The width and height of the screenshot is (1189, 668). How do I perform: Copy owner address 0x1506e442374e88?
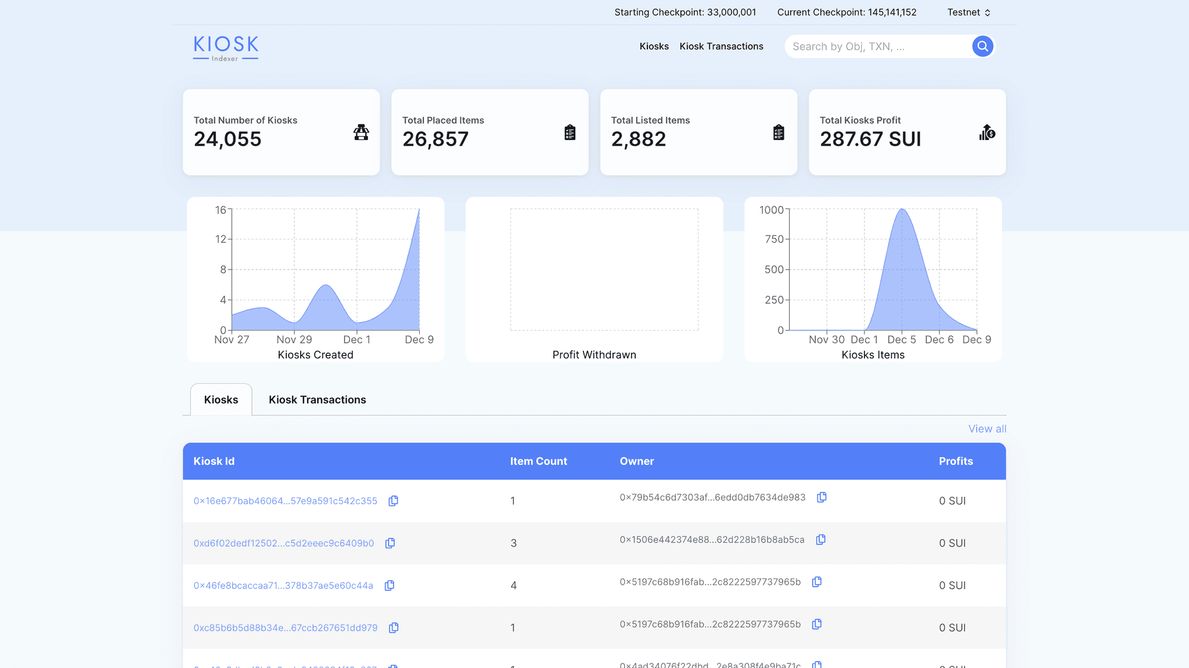[820, 540]
